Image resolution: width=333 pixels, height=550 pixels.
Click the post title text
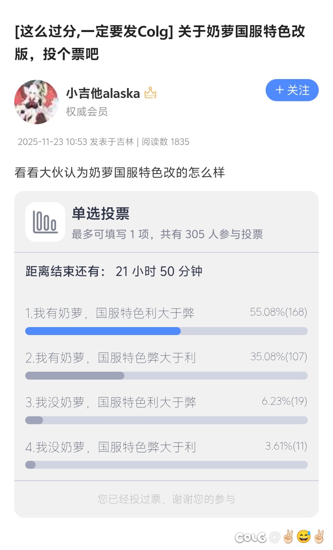click(160, 42)
